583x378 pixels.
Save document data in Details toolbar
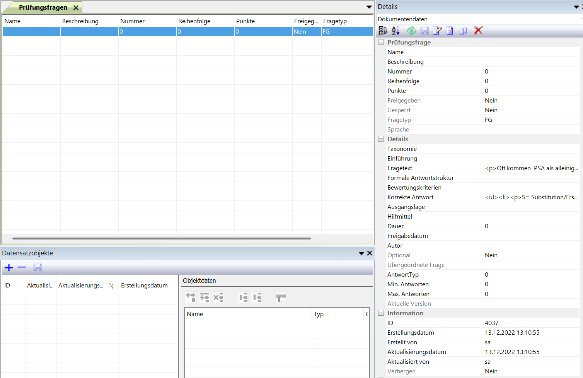tap(424, 31)
